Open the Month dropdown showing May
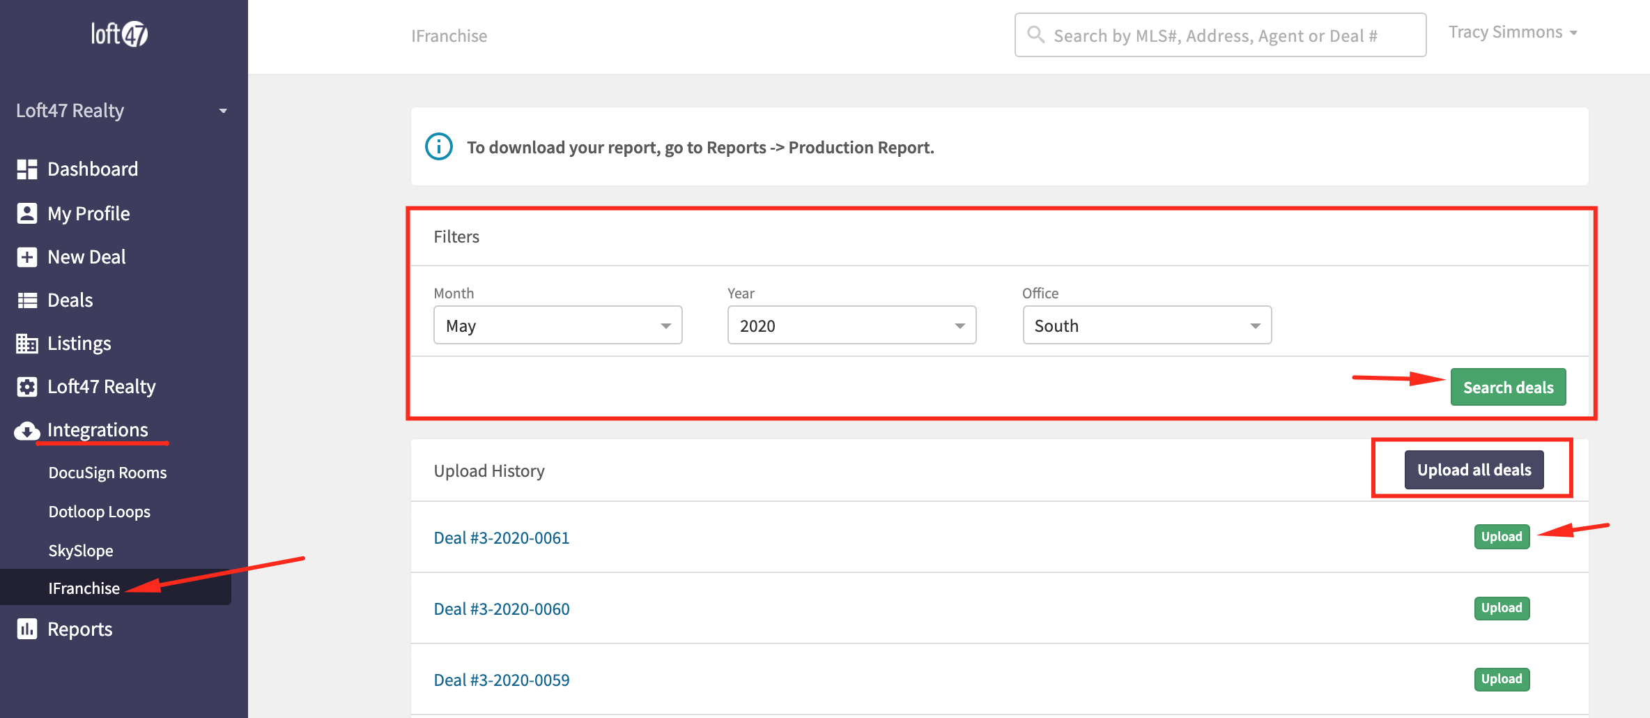Screen dimensions: 1650x718 click(x=557, y=326)
